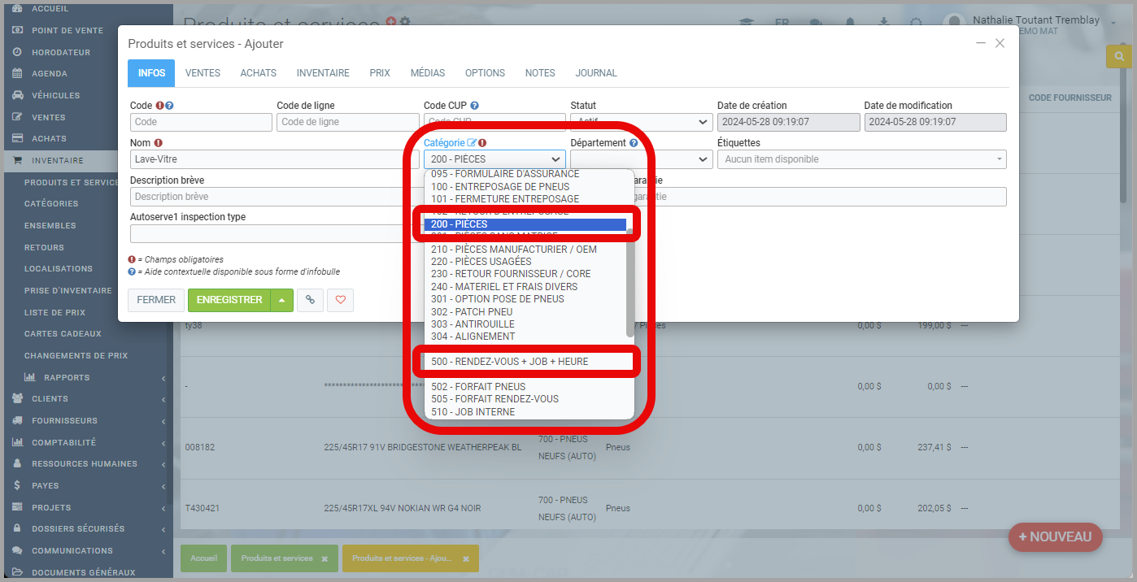
Task: Open the Statut dropdown
Action: (640, 122)
